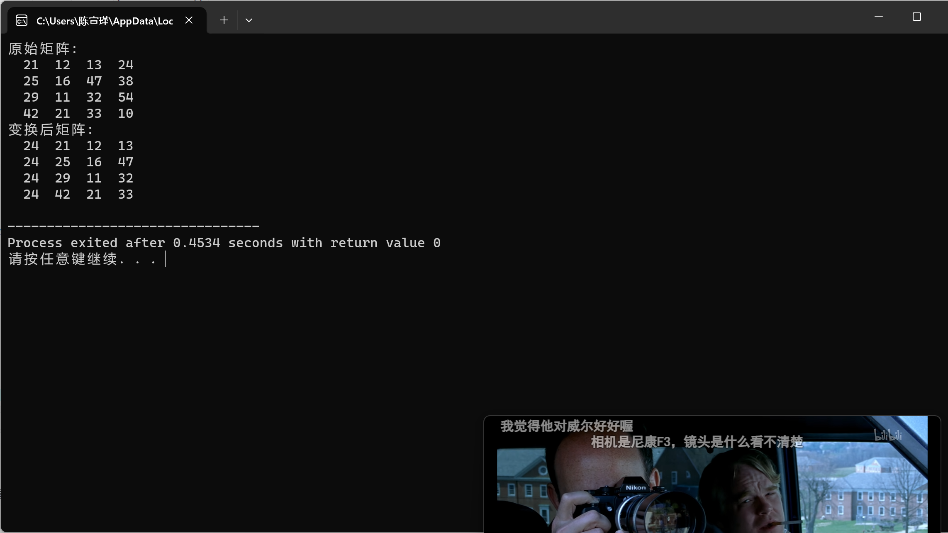
Task: Click the terminal icon on the tab
Action: tap(22, 20)
